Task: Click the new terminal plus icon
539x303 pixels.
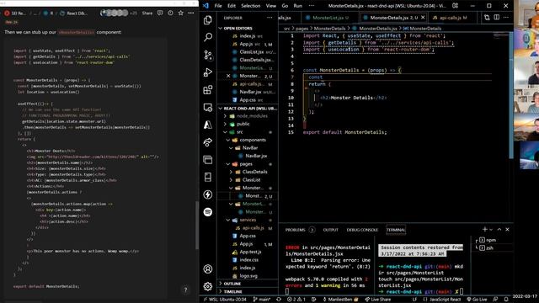Action: (x=485, y=229)
